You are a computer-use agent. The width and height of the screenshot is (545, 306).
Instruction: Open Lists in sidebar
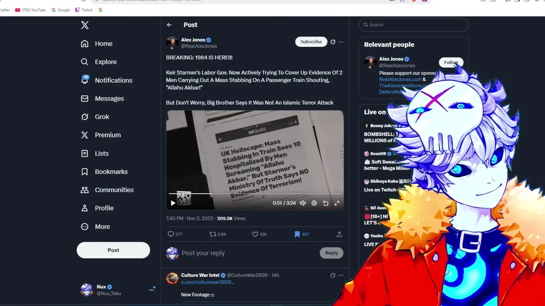coord(95,153)
